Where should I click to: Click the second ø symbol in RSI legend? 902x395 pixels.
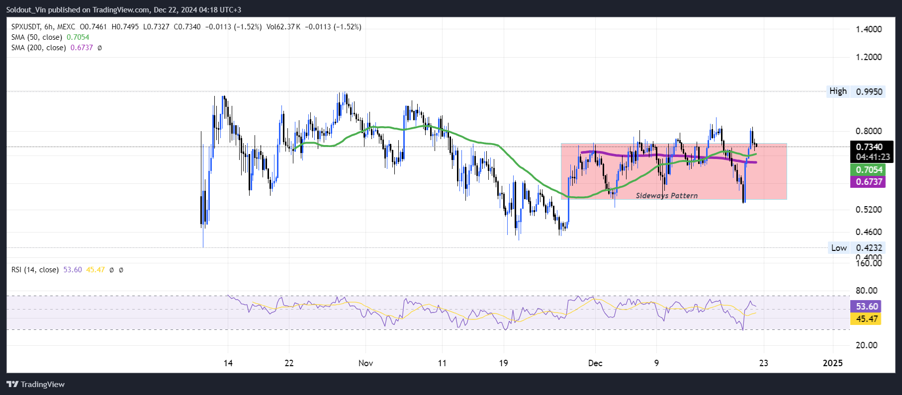(x=121, y=270)
